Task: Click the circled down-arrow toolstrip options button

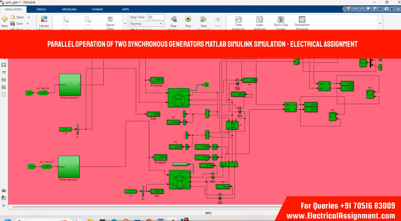Action: [x=398, y=9]
